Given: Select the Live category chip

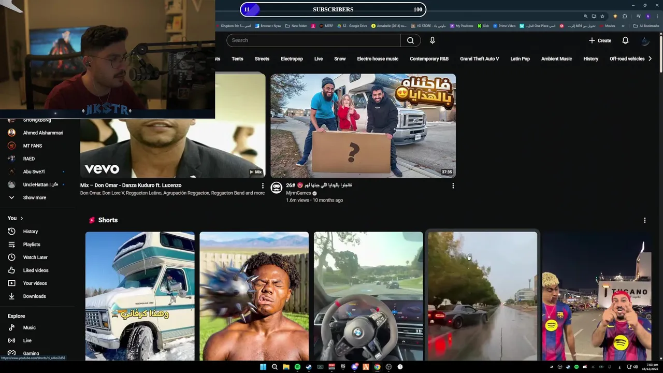Looking at the screenshot, I should (319, 59).
